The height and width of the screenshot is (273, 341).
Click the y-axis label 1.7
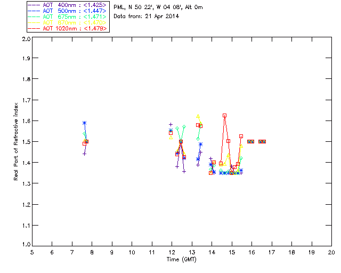click(x=26, y=100)
